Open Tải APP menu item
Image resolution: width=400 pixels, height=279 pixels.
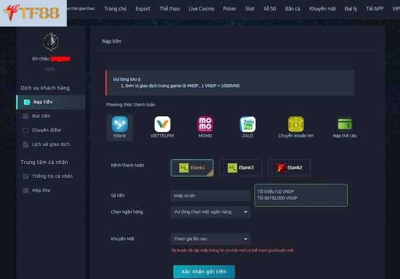click(x=374, y=8)
